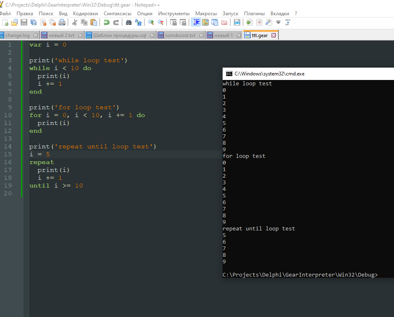
Task: Toggle the highlighted indent guide button
Action: [x=197, y=22]
